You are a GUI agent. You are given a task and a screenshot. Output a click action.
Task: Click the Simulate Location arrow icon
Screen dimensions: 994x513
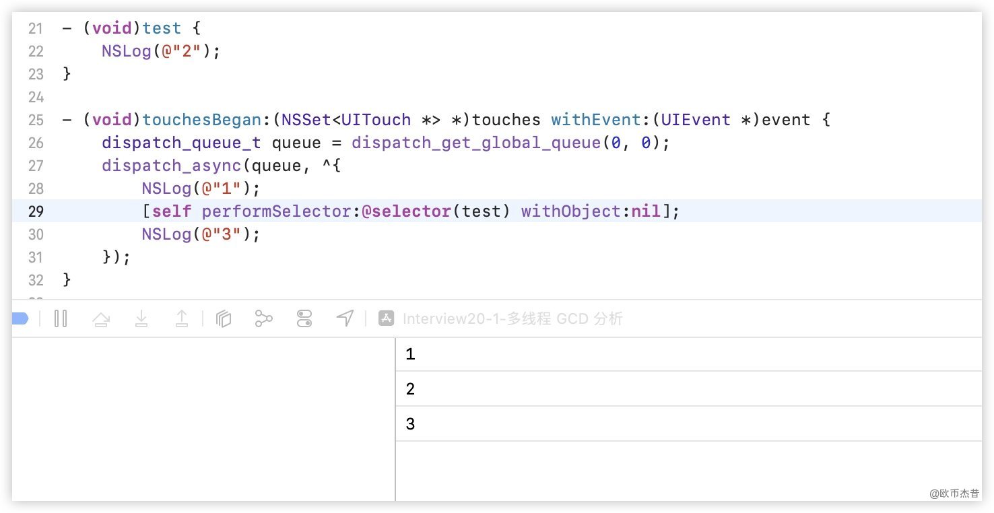pos(345,318)
